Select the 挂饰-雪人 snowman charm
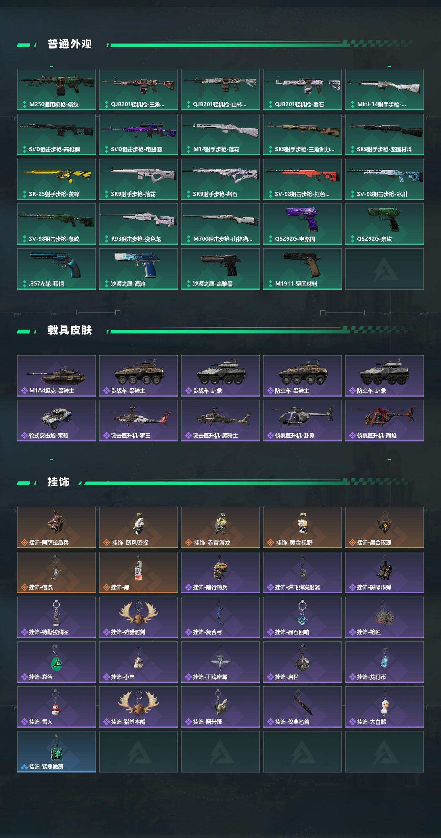 click(x=57, y=707)
